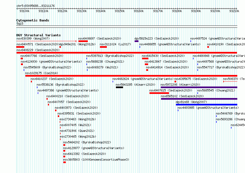Image resolution: width=245 pixels, height=173 pixels.
Task: Click nsv6407057 (Sedlazeck2020) label
Action: pyautogui.click(x=69, y=102)
